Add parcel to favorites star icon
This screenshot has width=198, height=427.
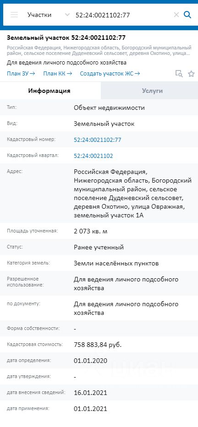[192, 74]
